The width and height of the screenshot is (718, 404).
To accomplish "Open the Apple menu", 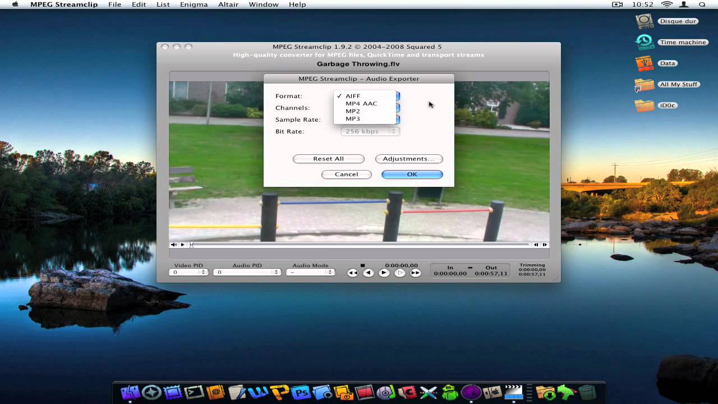I will tap(15, 4).
